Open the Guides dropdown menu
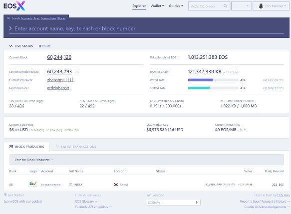Viewport: 291px width, 214px height. tap(176, 6)
